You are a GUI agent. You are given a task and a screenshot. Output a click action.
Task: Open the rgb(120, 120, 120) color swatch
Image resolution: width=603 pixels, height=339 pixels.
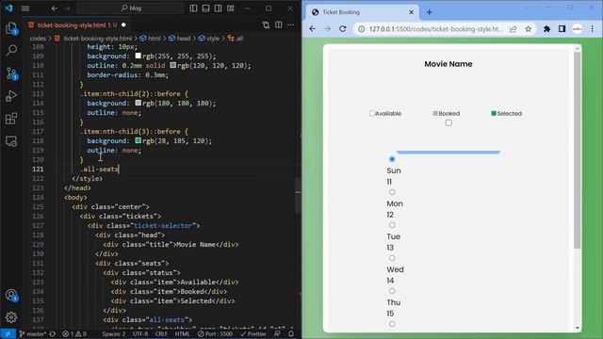pos(173,65)
